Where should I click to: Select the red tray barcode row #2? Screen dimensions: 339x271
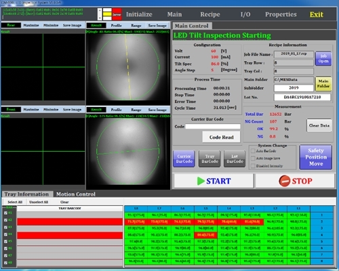coord(70,222)
